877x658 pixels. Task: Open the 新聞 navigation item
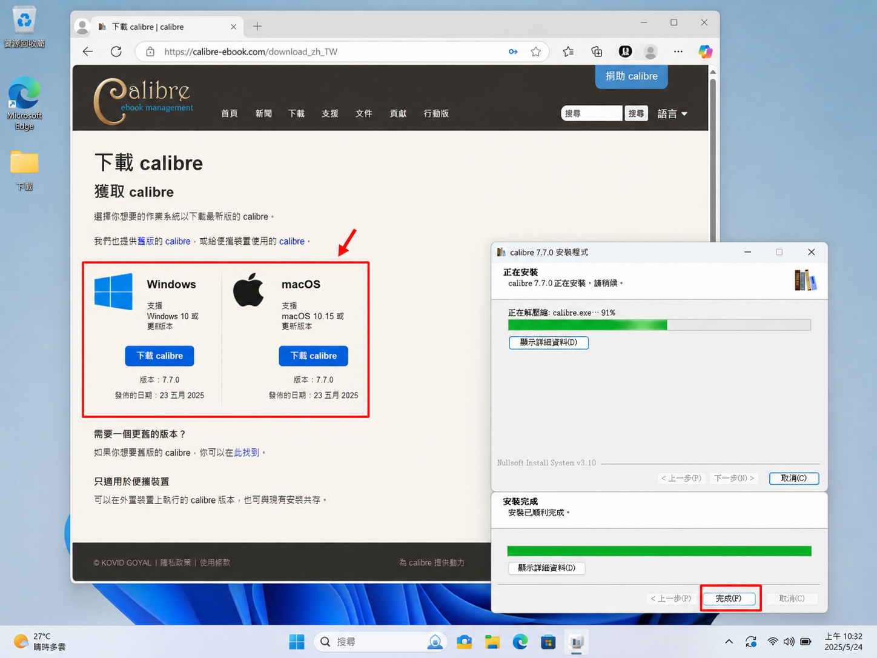pyautogui.click(x=263, y=113)
